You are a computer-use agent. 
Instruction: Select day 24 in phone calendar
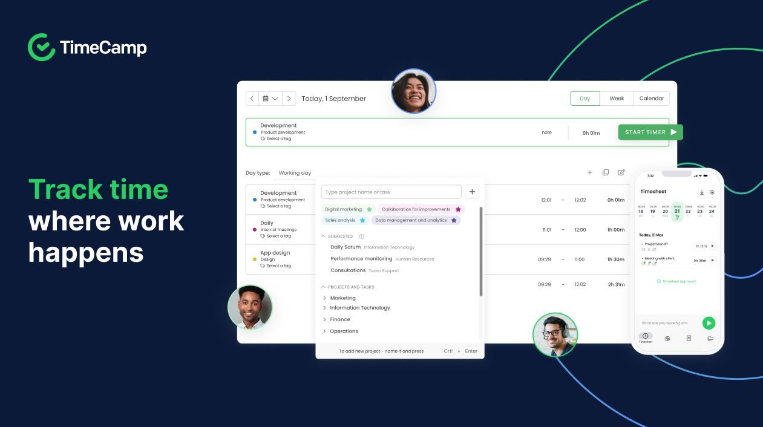click(x=712, y=211)
